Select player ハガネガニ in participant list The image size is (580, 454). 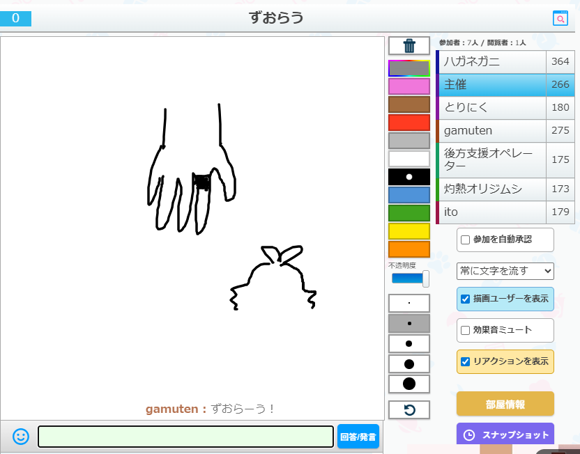[x=493, y=62]
